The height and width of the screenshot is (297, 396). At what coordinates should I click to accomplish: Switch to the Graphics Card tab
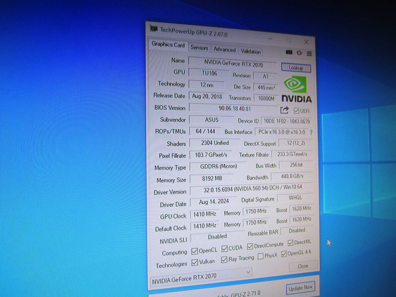point(168,45)
